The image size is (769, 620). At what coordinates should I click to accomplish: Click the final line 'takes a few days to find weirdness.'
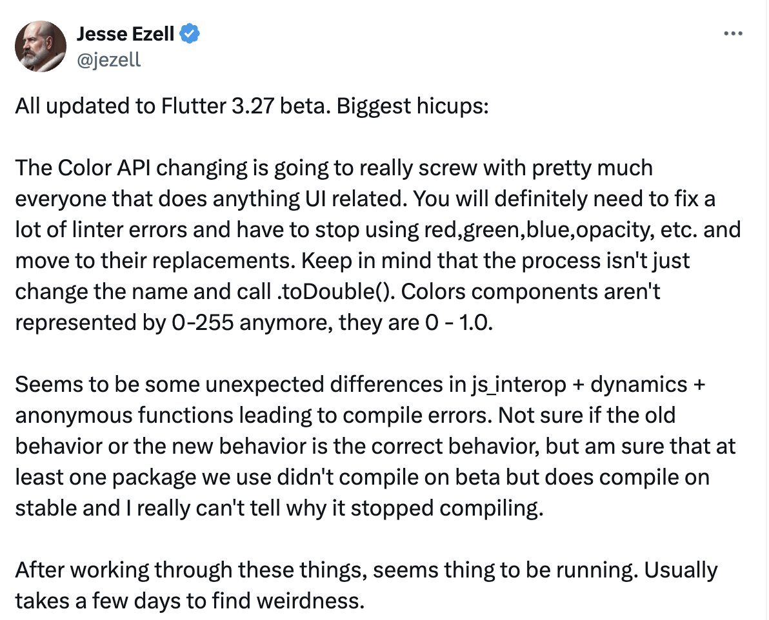(190, 601)
